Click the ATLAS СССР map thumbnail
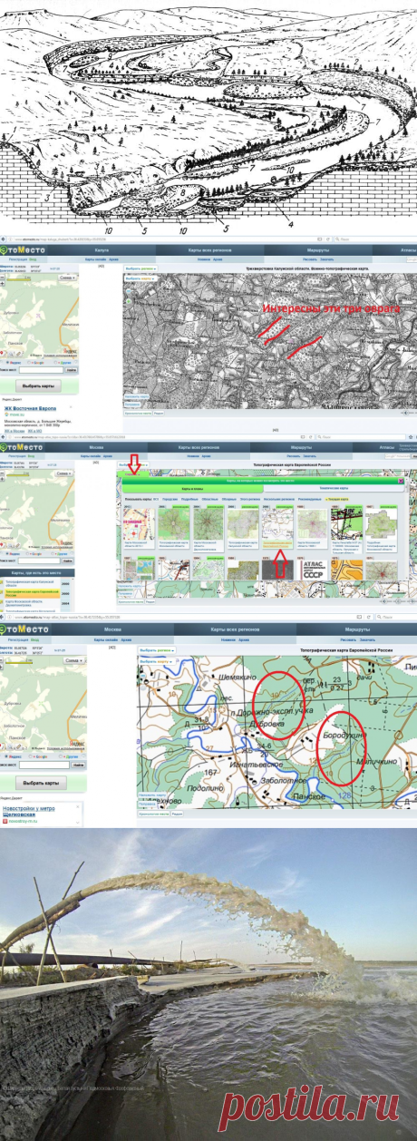The width and height of the screenshot is (417, 1141). coord(315,571)
